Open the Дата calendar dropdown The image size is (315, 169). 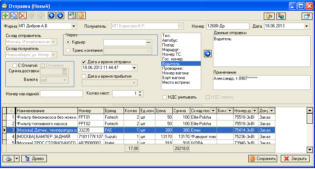tap(306, 26)
